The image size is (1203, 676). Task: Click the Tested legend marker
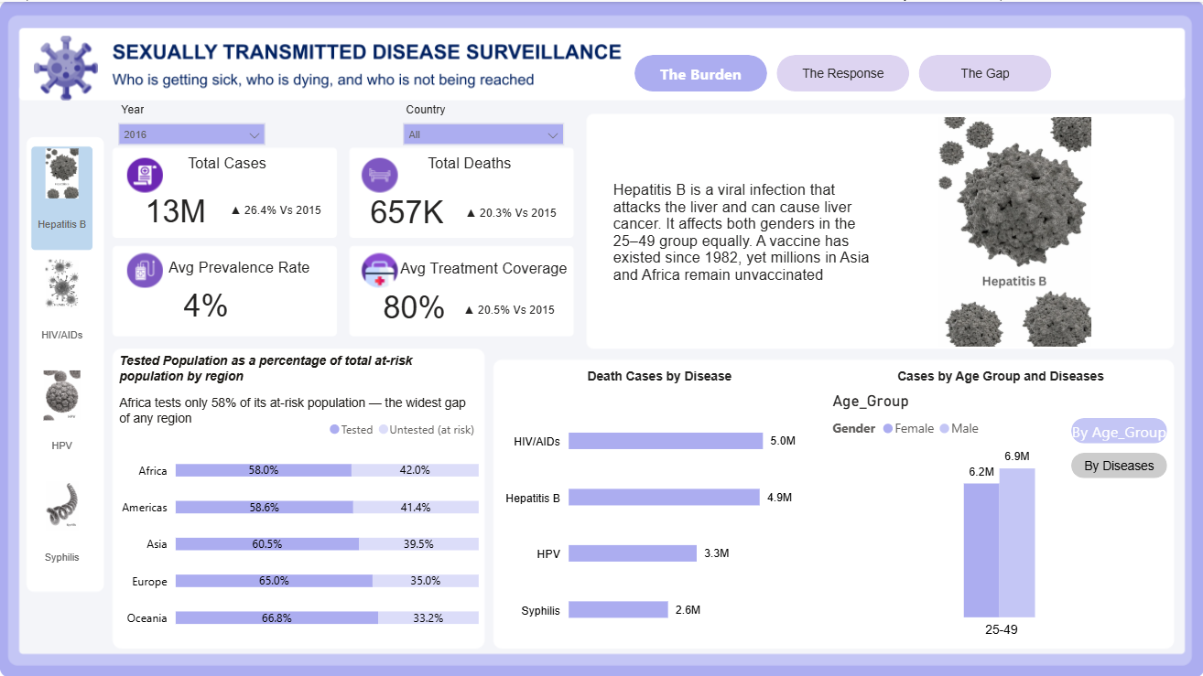pyautogui.click(x=334, y=429)
